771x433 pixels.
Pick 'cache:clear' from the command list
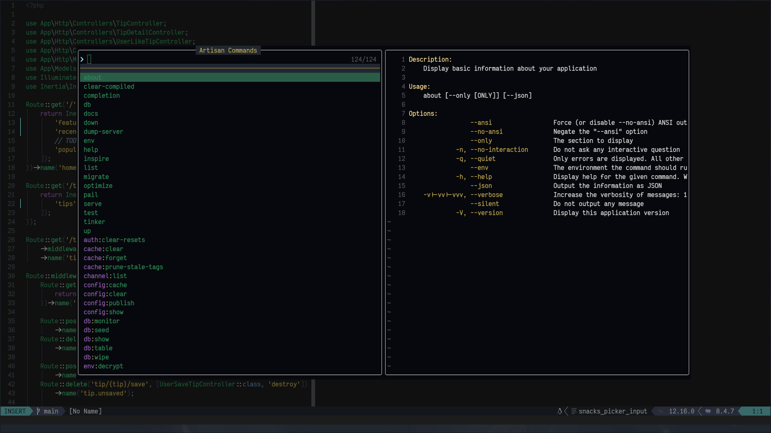pos(103,249)
